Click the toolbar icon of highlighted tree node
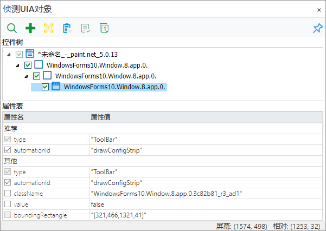 pyautogui.click(x=56, y=86)
